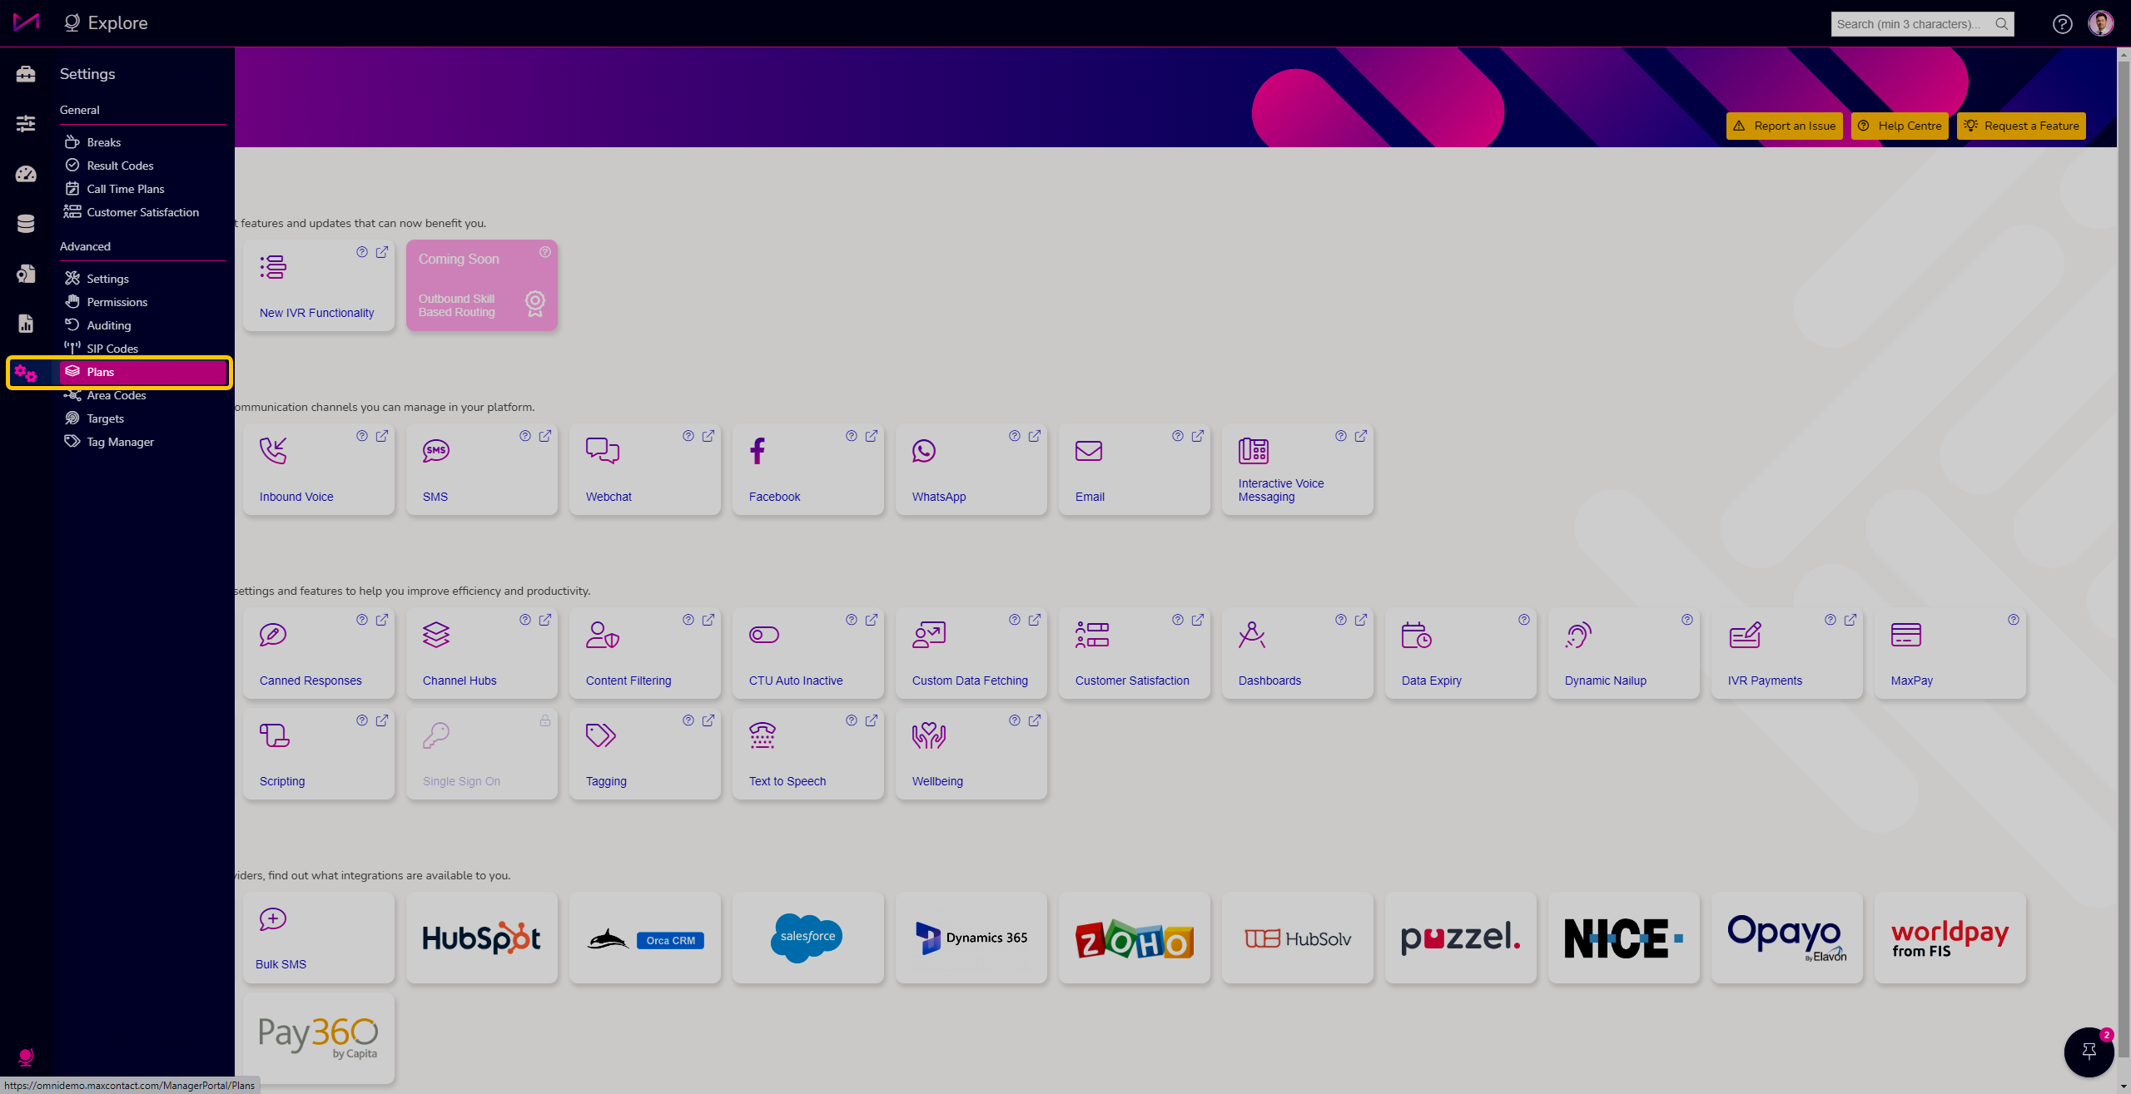The image size is (2131, 1094).
Task: Open the database sidebar icon
Action: (26, 224)
